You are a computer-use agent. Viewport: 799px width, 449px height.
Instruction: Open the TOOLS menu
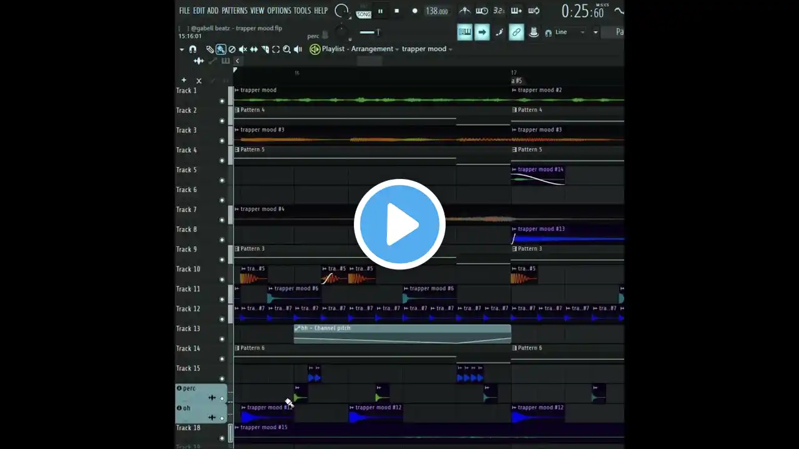coord(302,11)
